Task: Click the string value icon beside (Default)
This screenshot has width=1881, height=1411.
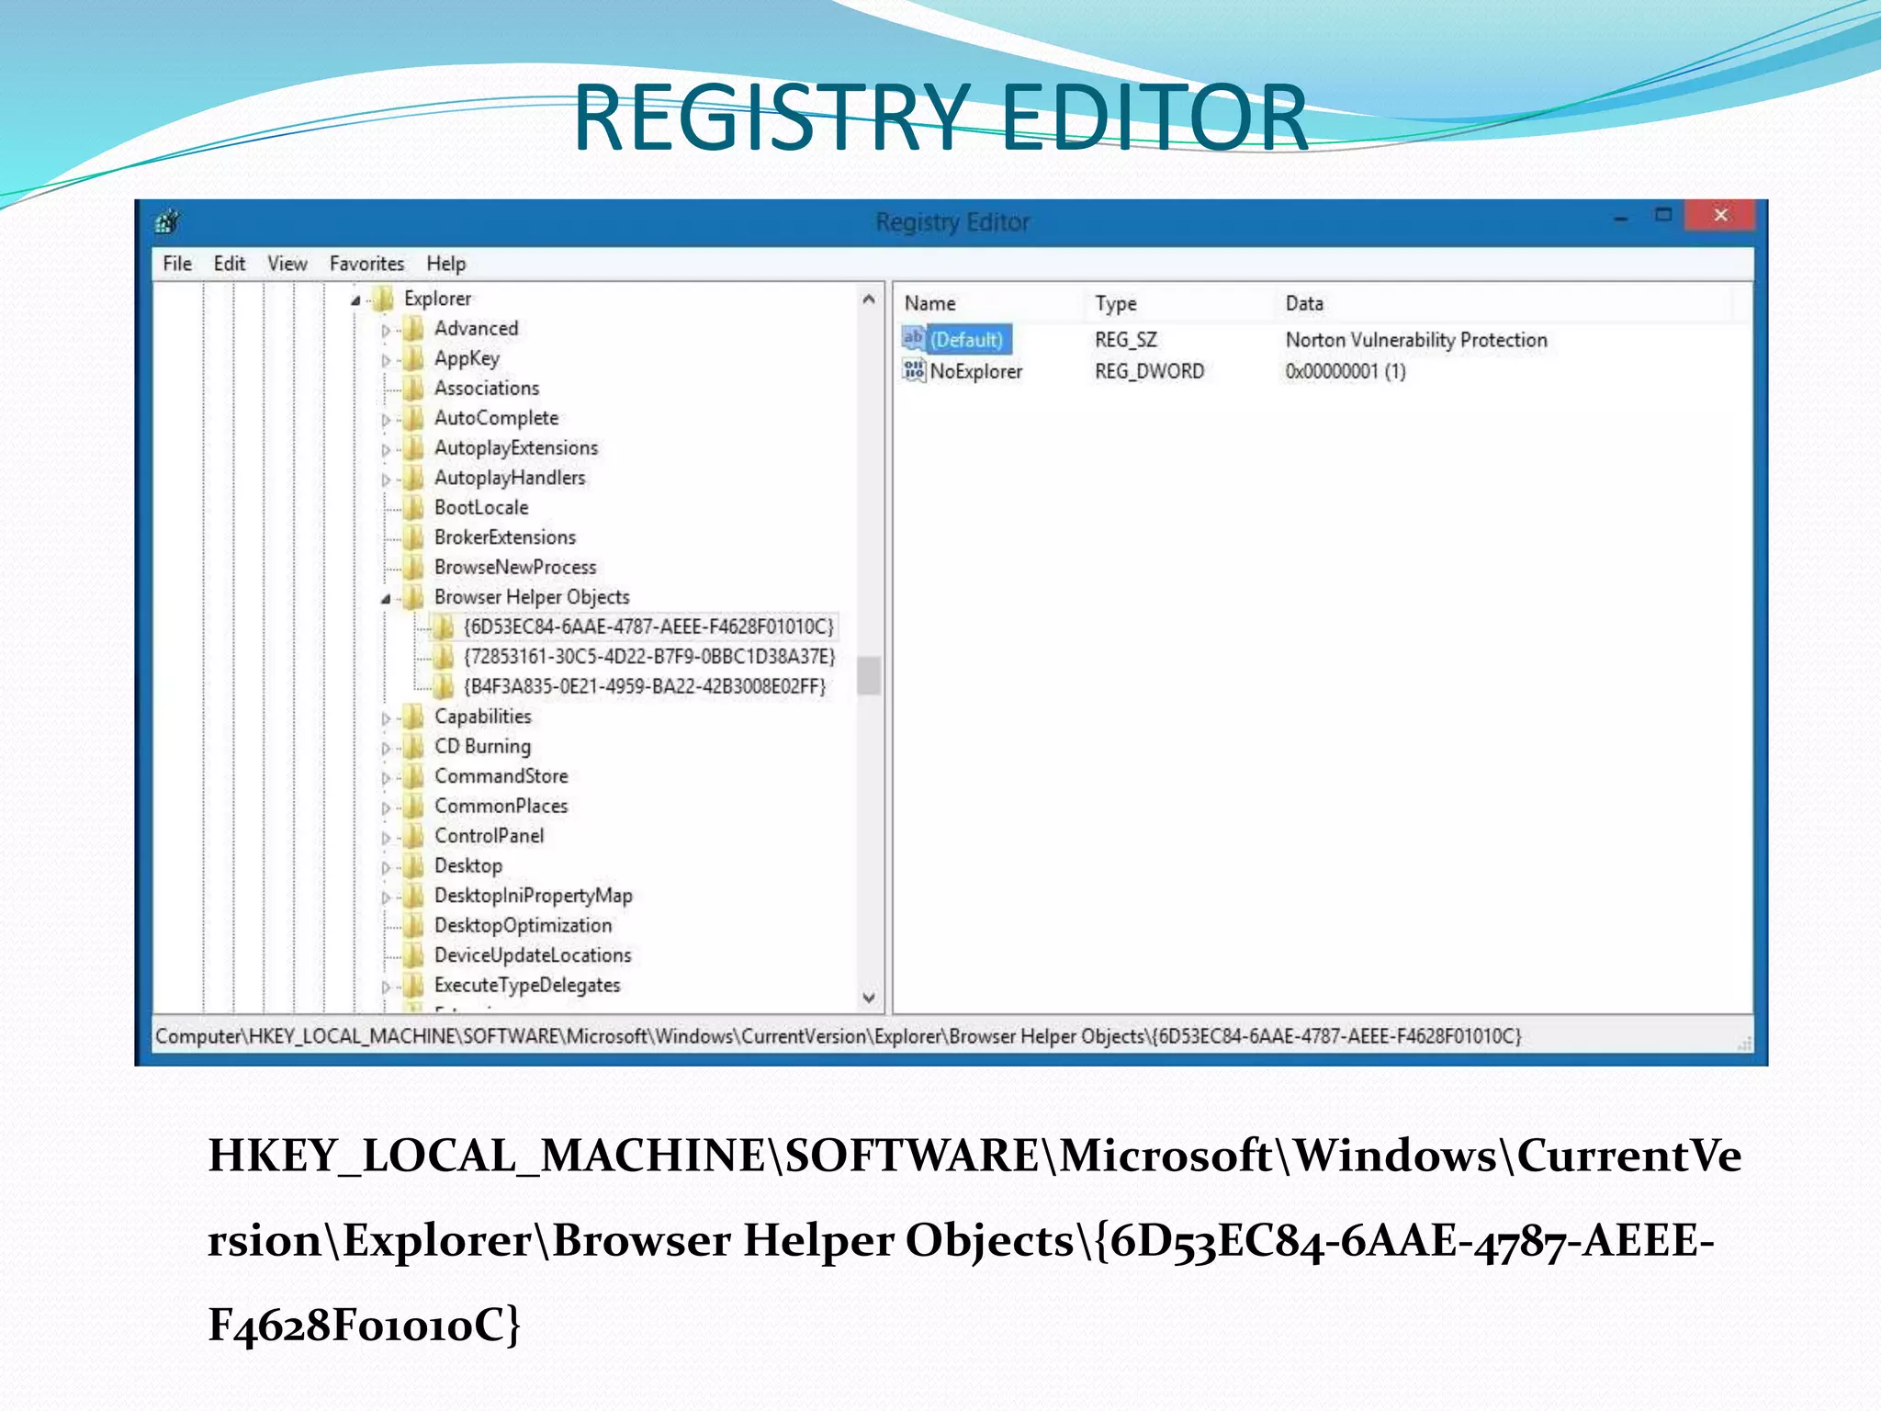Action: point(913,338)
